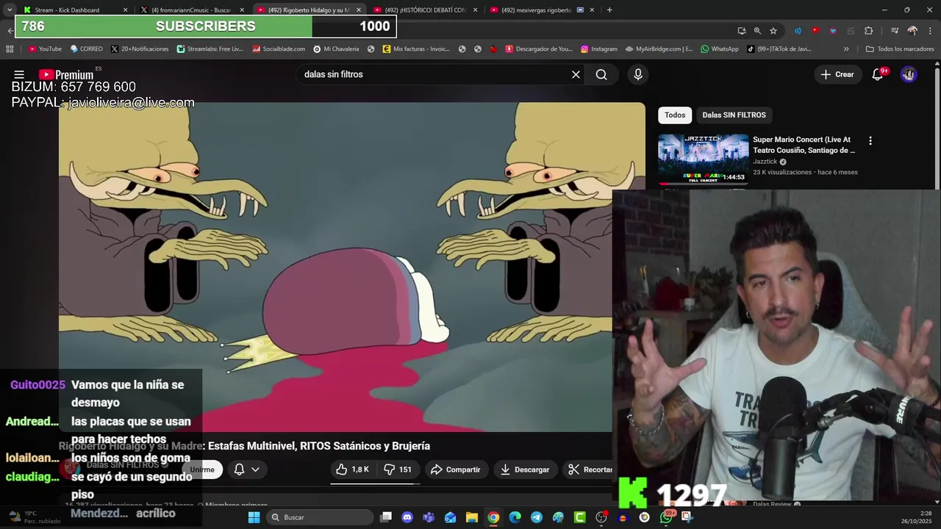Open the TikTok de Javi bookmark
This screenshot has width=941, height=529.
pyautogui.click(x=779, y=49)
